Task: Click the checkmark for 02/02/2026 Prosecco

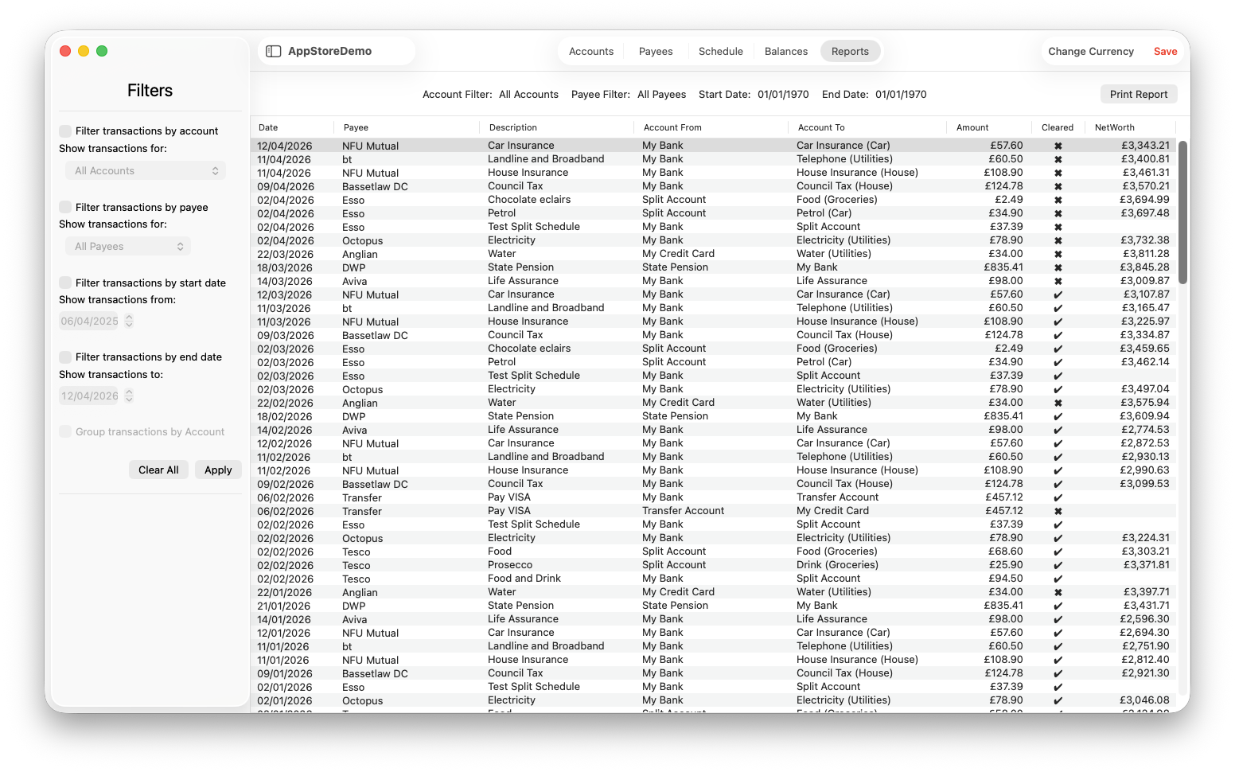Action: pyautogui.click(x=1058, y=565)
